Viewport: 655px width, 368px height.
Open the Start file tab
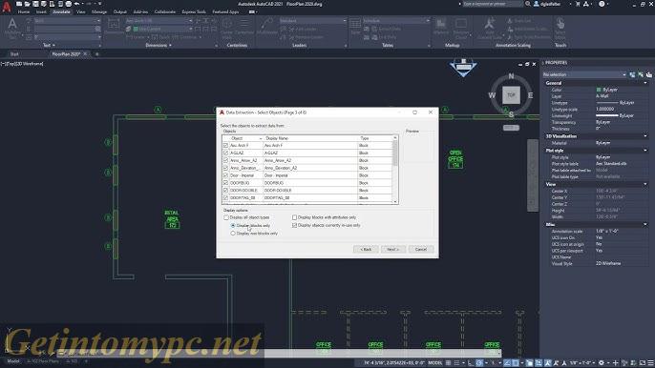click(14, 54)
